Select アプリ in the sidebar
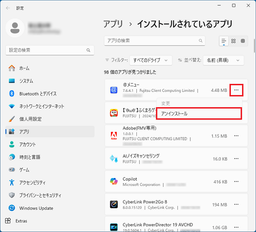The image size is (256, 232). pos(50,131)
